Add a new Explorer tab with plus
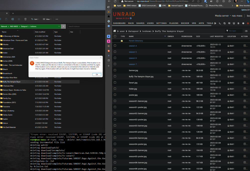 (x=13, y=13)
